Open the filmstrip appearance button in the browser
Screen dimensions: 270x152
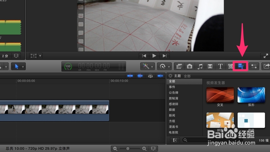click(16, 56)
